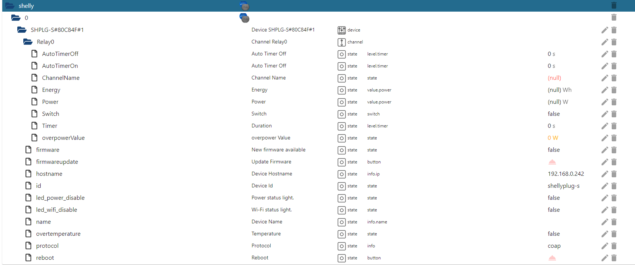Delete the AutoTimerOn object via trash icon

614,66
